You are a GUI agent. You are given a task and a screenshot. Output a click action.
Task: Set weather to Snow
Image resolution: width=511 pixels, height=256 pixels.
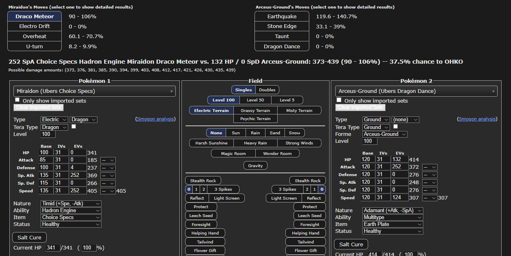point(295,133)
